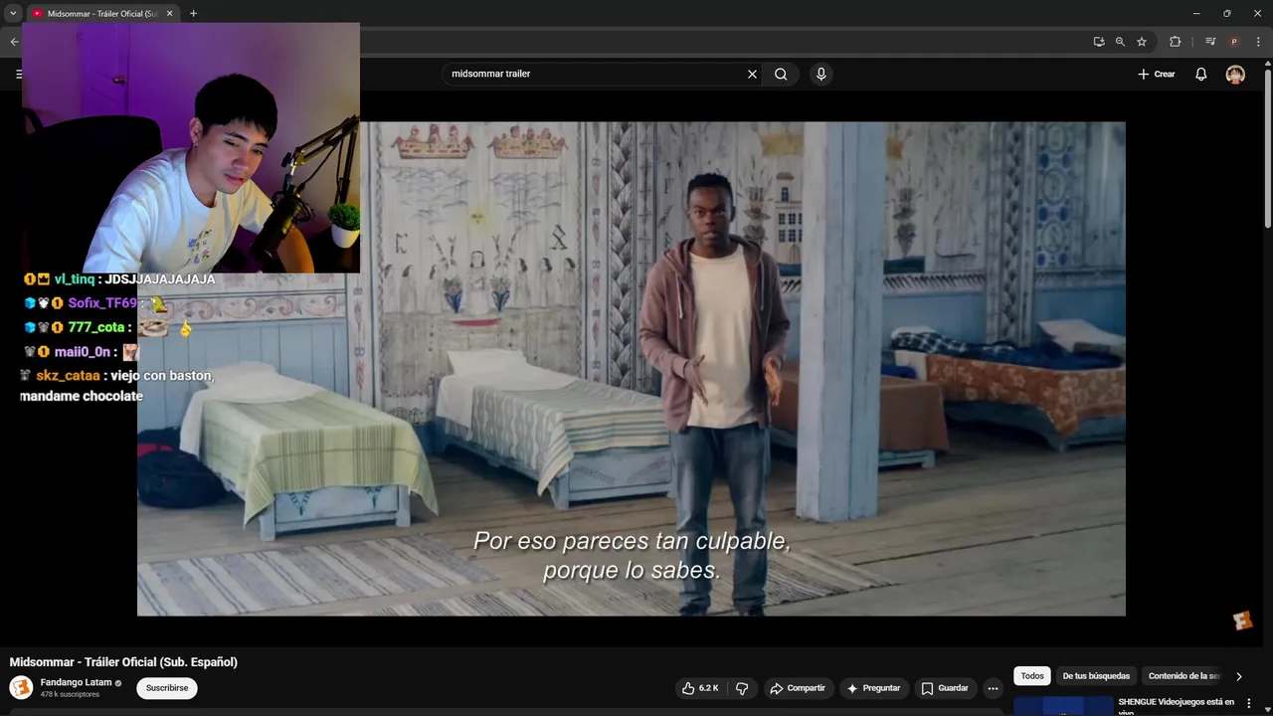Click the Suscribirse button
1273x716 pixels.
click(x=167, y=688)
